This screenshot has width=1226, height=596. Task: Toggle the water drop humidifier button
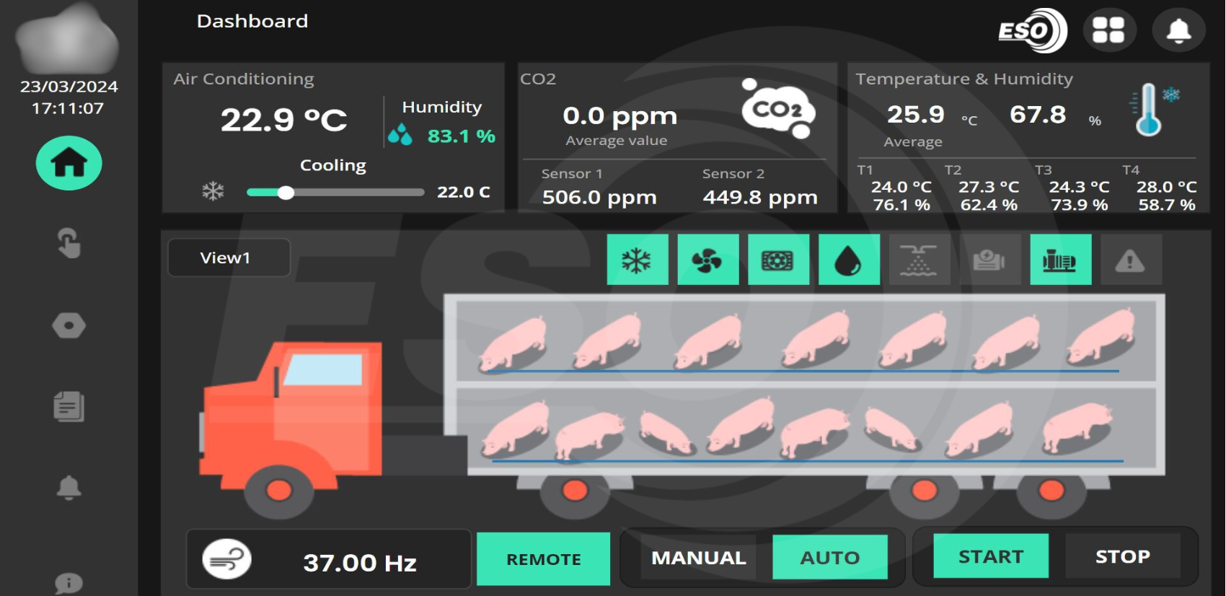(x=849, y=260)
